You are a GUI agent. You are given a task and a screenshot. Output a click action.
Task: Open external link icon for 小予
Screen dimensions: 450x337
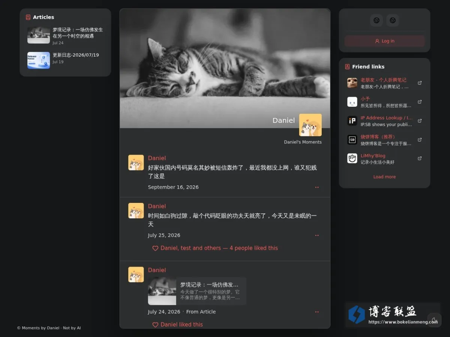(420, 102)
